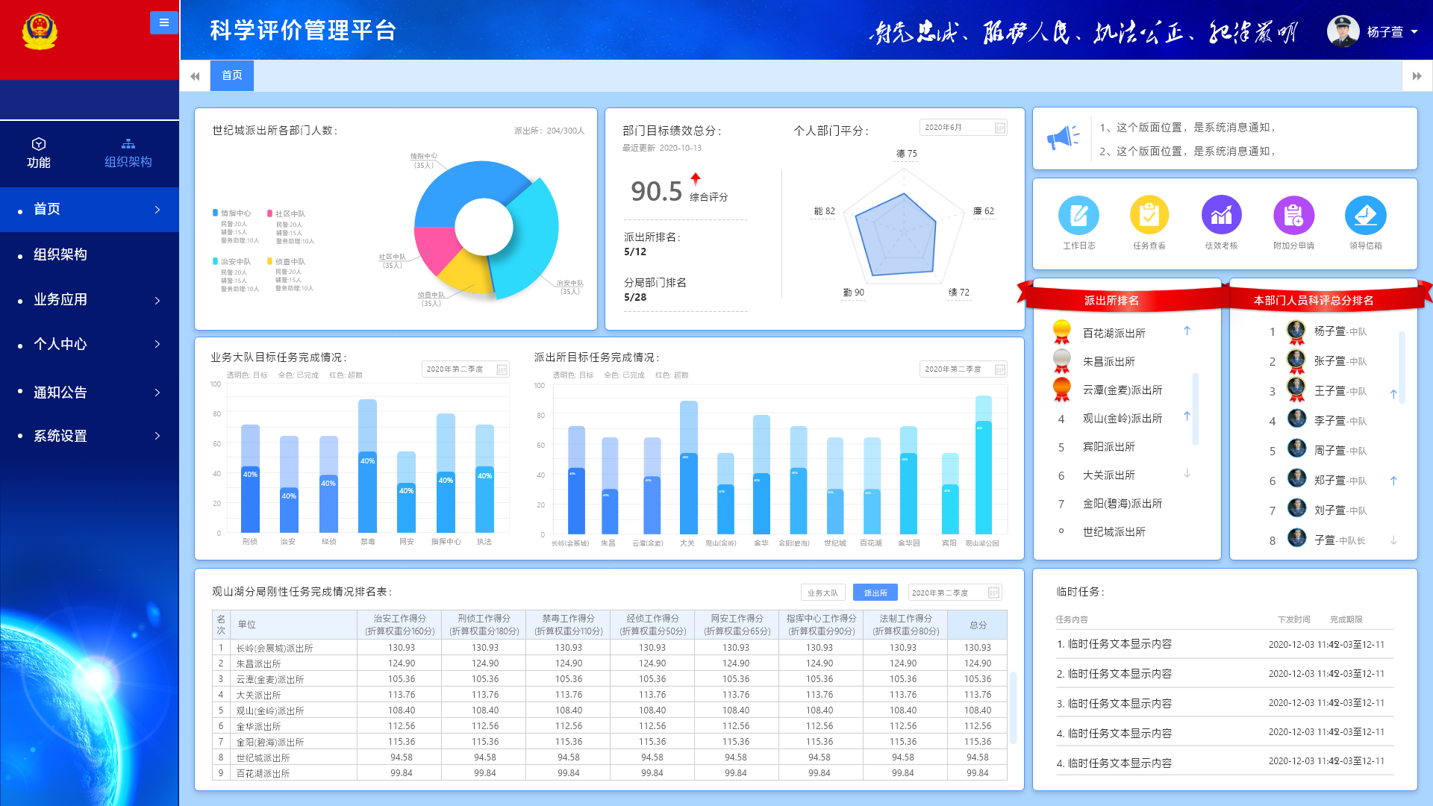Click 侦查中队 yellow legend marker
1433x806 pixels.
pos(269,261)
